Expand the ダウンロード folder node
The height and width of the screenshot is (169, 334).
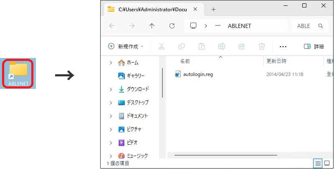point(111,89)
